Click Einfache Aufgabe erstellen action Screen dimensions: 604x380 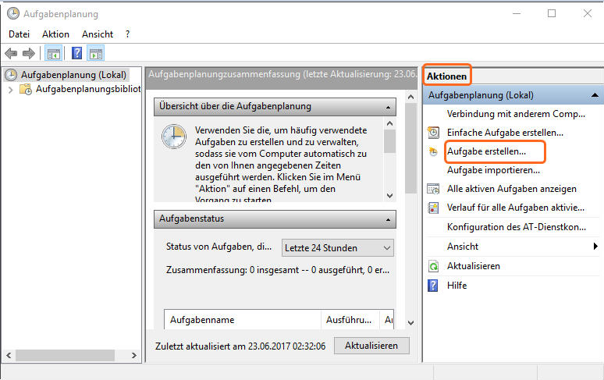tap(505, 133)
